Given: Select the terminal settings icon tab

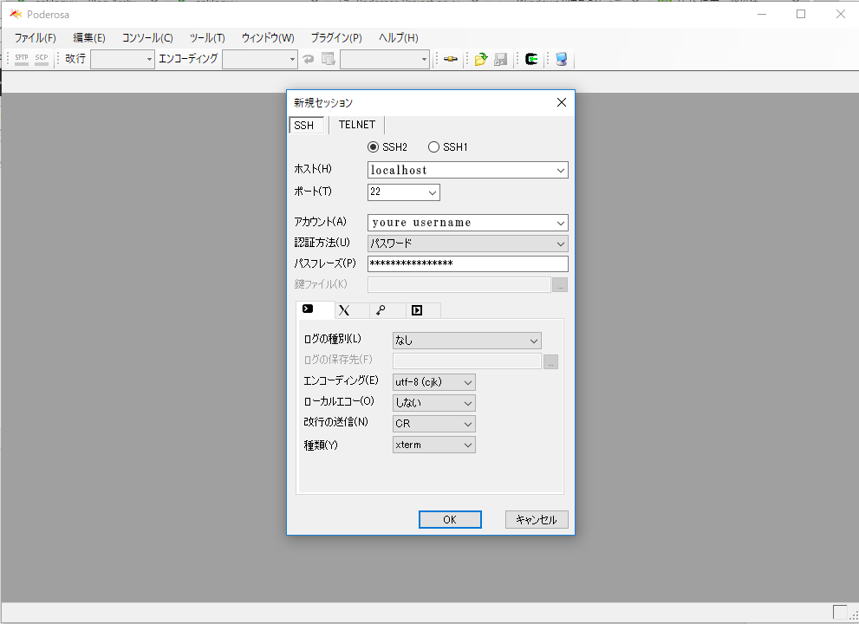Looking at the screenshot, I should click(x=315, y=309).
